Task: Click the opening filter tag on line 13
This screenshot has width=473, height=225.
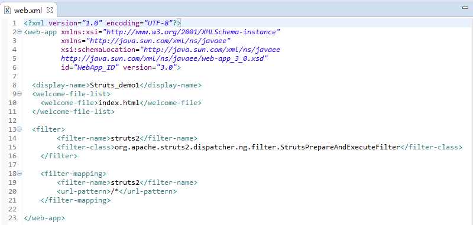Action: coord(48,129)
